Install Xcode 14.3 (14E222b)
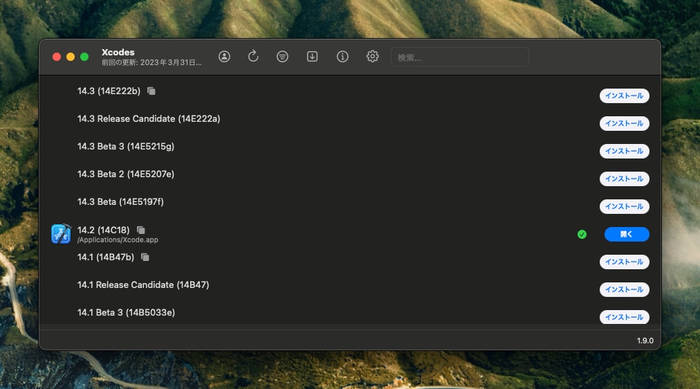The image size is (700, 389). (x=624, y=96)
